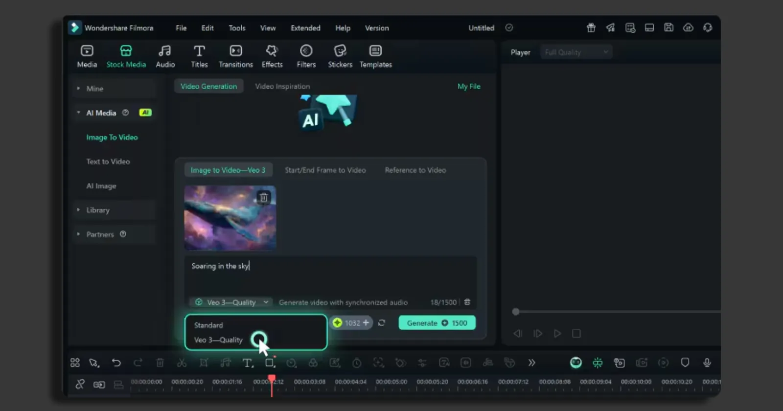Click the Generate button
Image resolution: width=783 pixels, height=411 pixels.
[x=437, y=323]
